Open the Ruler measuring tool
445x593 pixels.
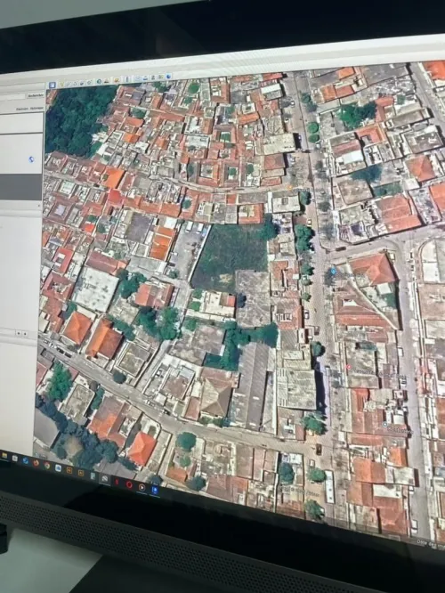tap(127, 79)
